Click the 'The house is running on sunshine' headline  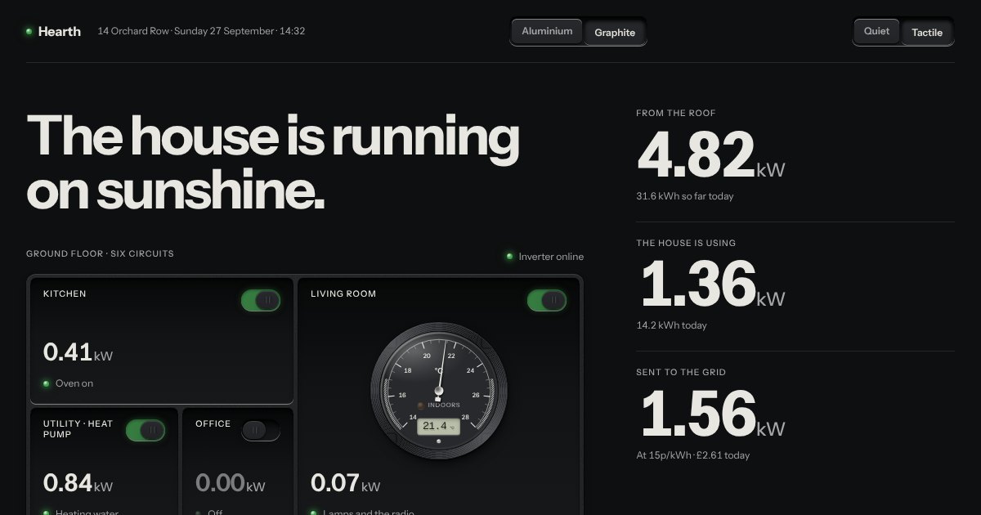click(273, 163)
